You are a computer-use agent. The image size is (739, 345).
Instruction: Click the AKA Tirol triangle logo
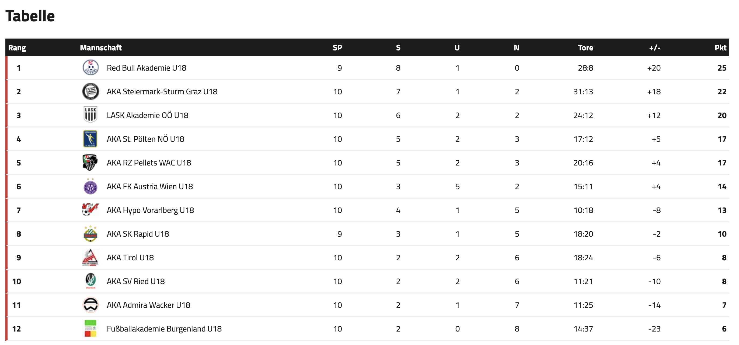click(90, 257)
